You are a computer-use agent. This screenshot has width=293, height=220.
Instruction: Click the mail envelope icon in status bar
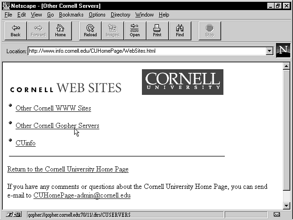pyautogui.click(x=277, y=214)
